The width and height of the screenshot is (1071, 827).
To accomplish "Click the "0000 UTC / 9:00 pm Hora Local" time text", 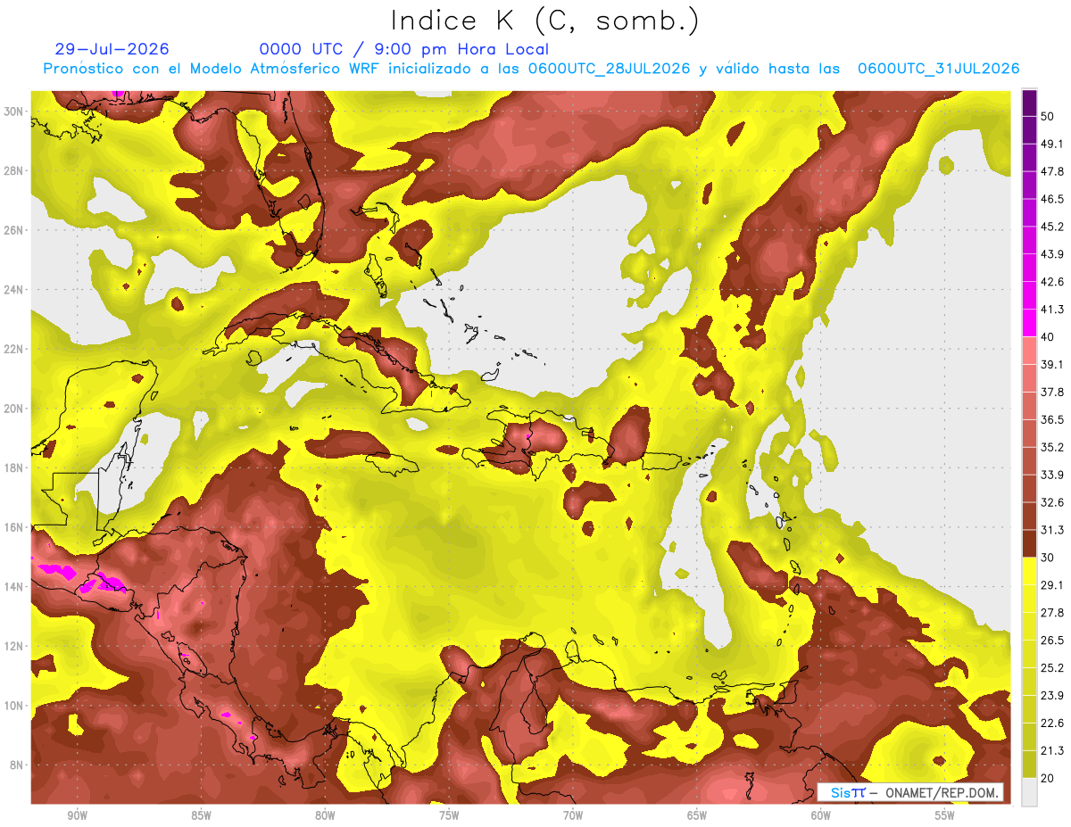I will 404,49.
